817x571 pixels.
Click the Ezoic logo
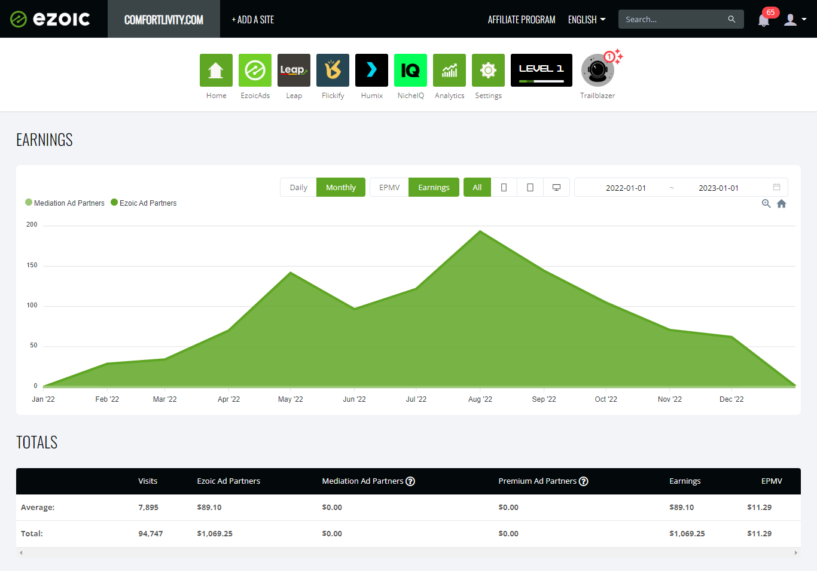[x=50, y=19]
